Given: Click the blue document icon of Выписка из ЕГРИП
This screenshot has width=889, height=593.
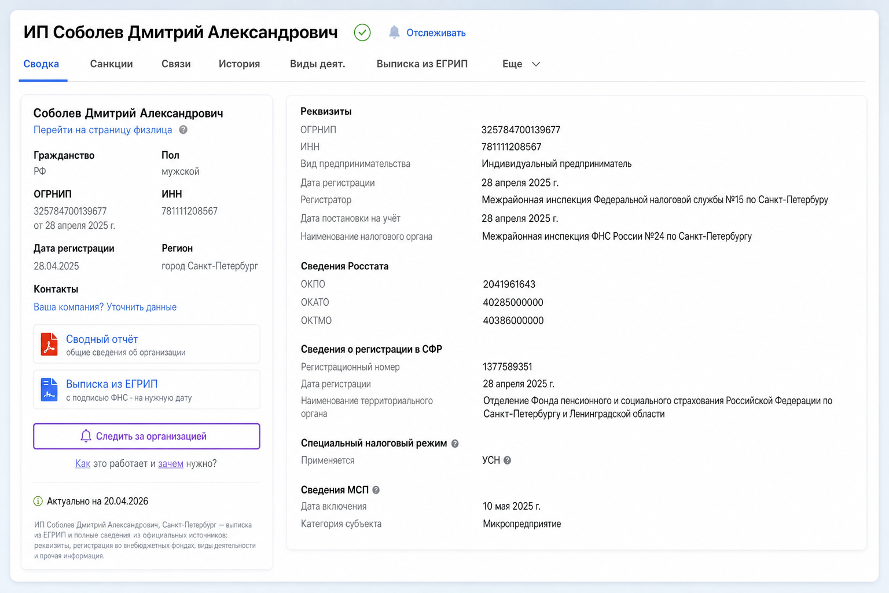Looking at the screenshot, I should (49, 390).
